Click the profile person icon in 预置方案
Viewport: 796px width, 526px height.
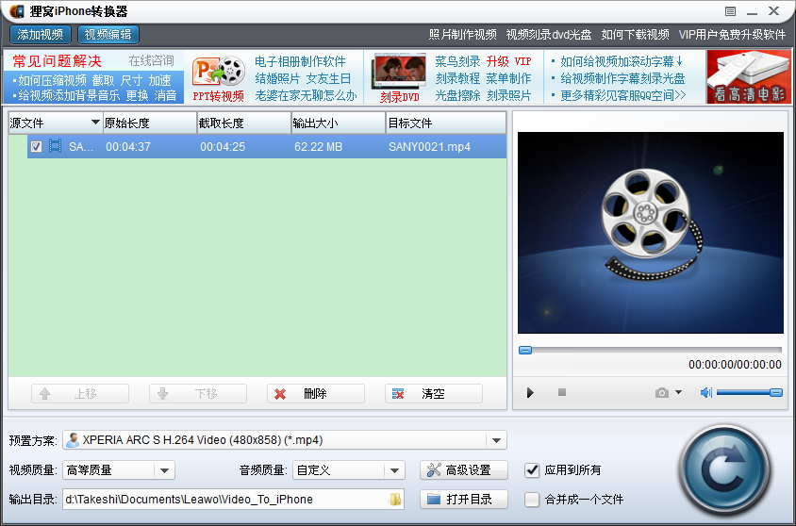pyautogui.click(x=73, y=440)
